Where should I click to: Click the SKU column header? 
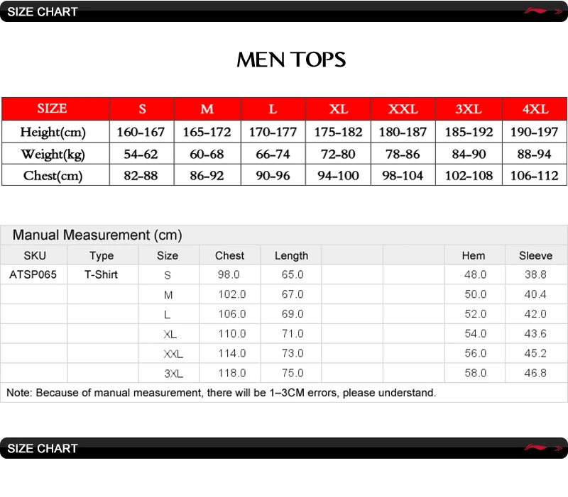click(35, 255)
